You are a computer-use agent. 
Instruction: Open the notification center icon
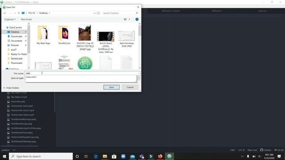point(279,156)
